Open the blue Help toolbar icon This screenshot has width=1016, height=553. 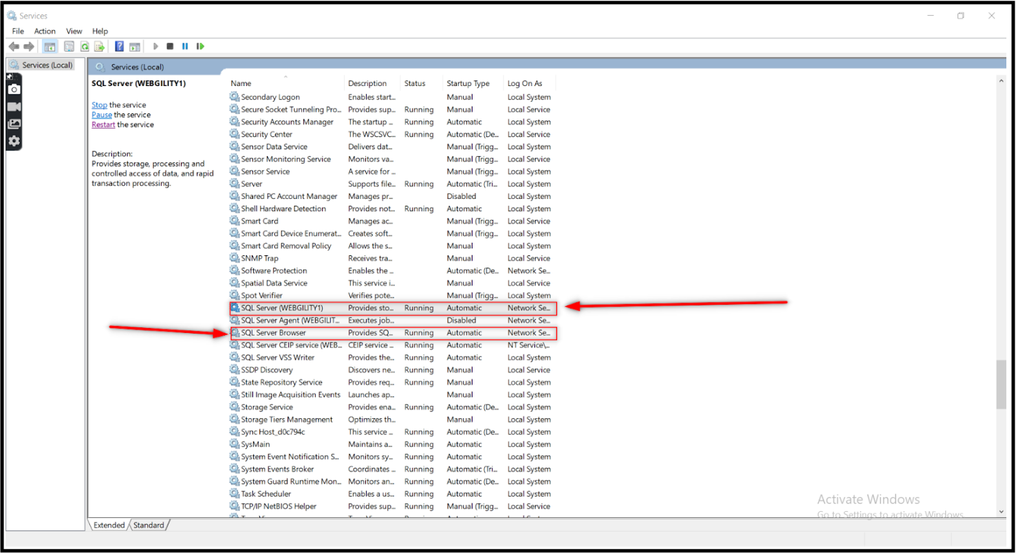119,47
